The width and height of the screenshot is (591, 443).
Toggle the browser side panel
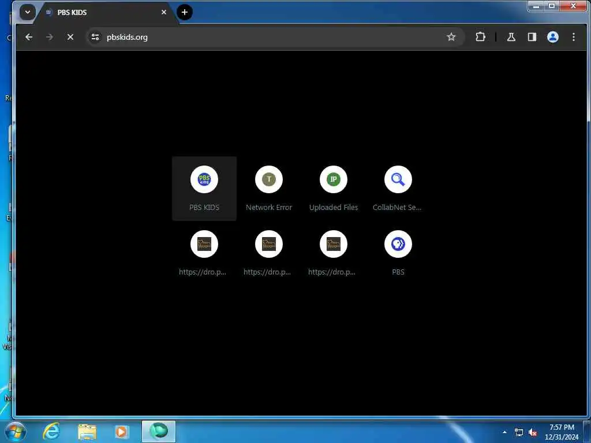coord(532,37)
